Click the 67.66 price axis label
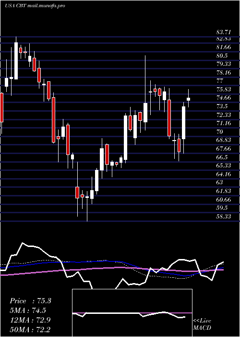The width and height of the screenshot is (240, 337). click(224, 148)
